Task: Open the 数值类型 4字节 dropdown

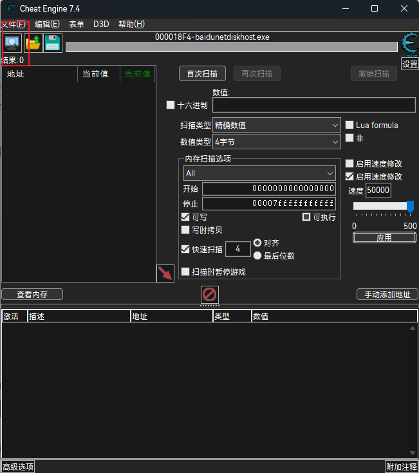Action: [277, 142]
